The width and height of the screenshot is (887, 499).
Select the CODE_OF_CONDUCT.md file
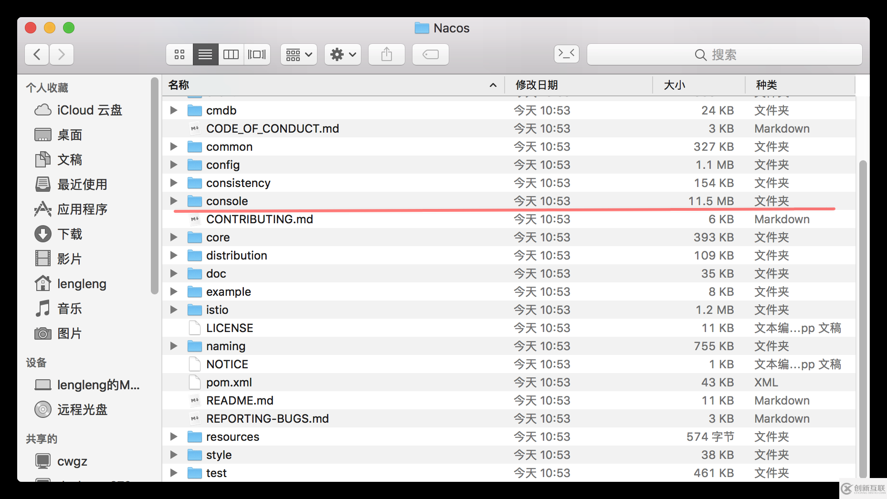pyautogui.click(x=509, y=128)
